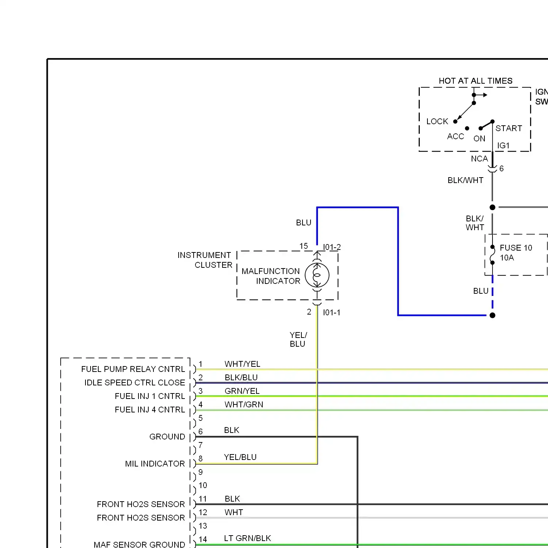The width and height of the screenshot is (548, 548).
Task: Click the I01-1 connector label
Action: [331, 312]
